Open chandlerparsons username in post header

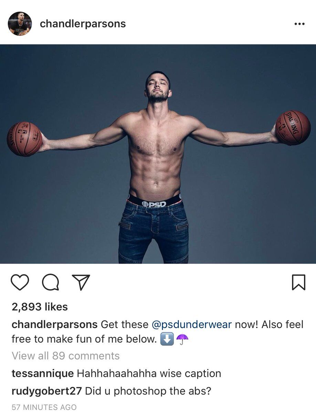[x=83, y=24]
